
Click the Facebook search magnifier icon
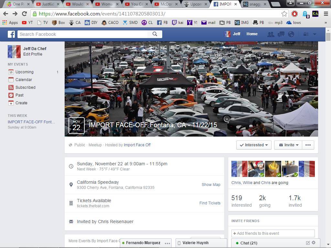tap(155, 34)
